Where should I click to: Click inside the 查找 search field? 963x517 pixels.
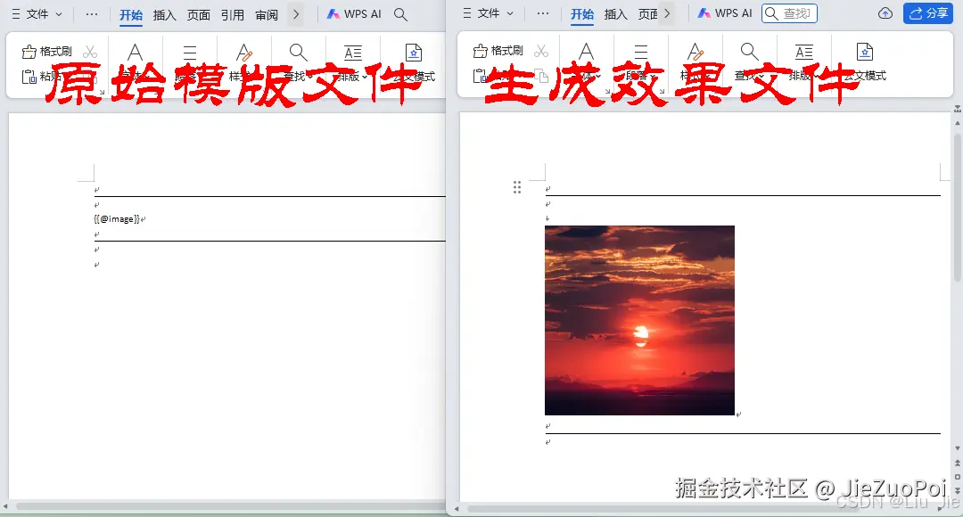792,13
